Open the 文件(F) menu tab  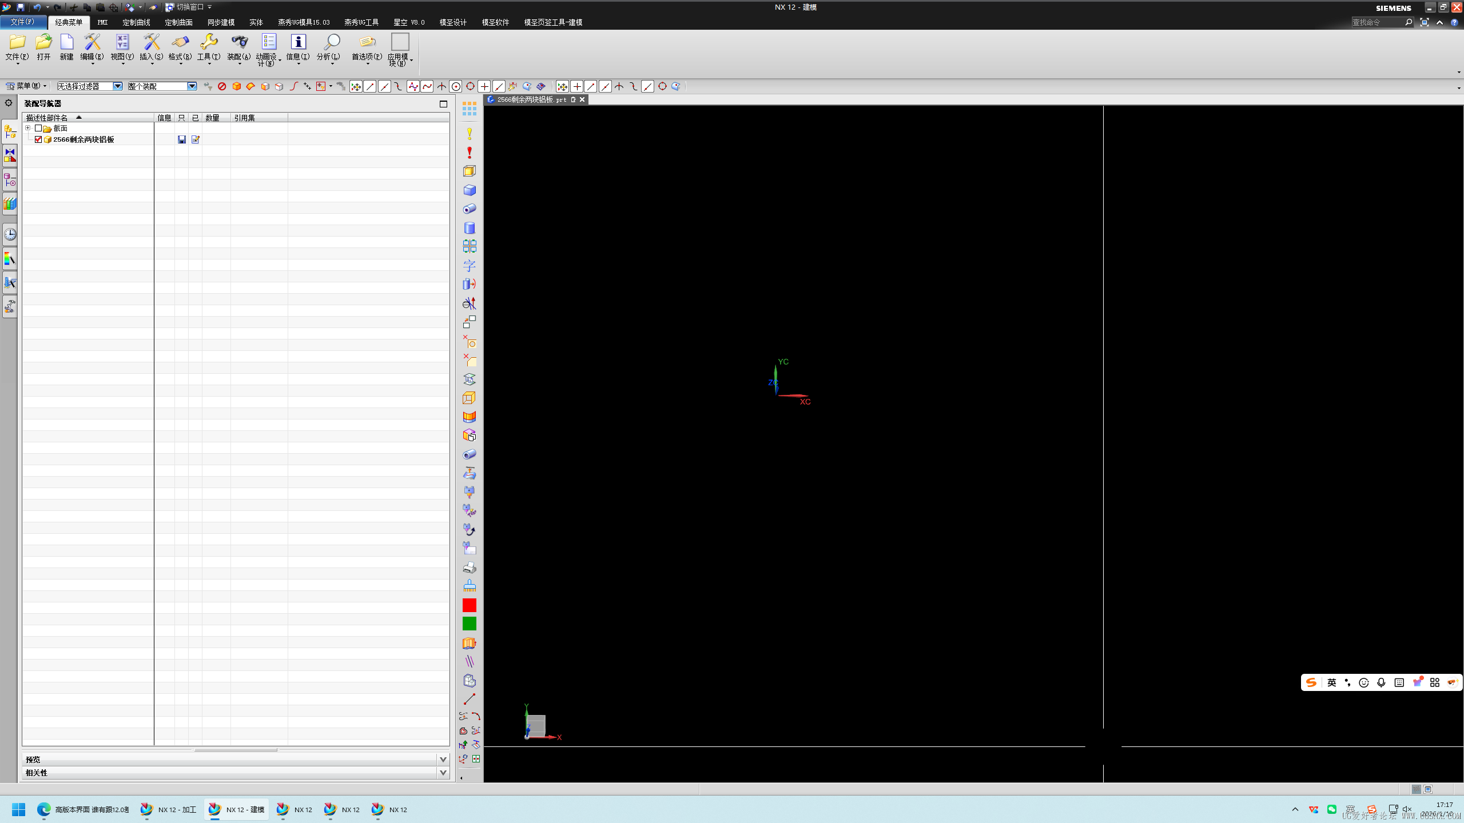point(22,22)
